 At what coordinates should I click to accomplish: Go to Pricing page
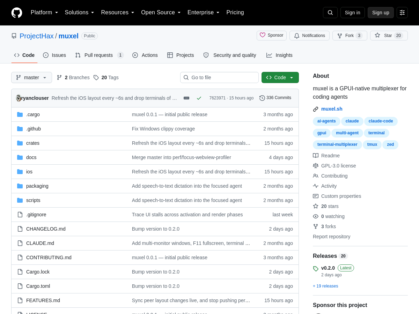235,13
